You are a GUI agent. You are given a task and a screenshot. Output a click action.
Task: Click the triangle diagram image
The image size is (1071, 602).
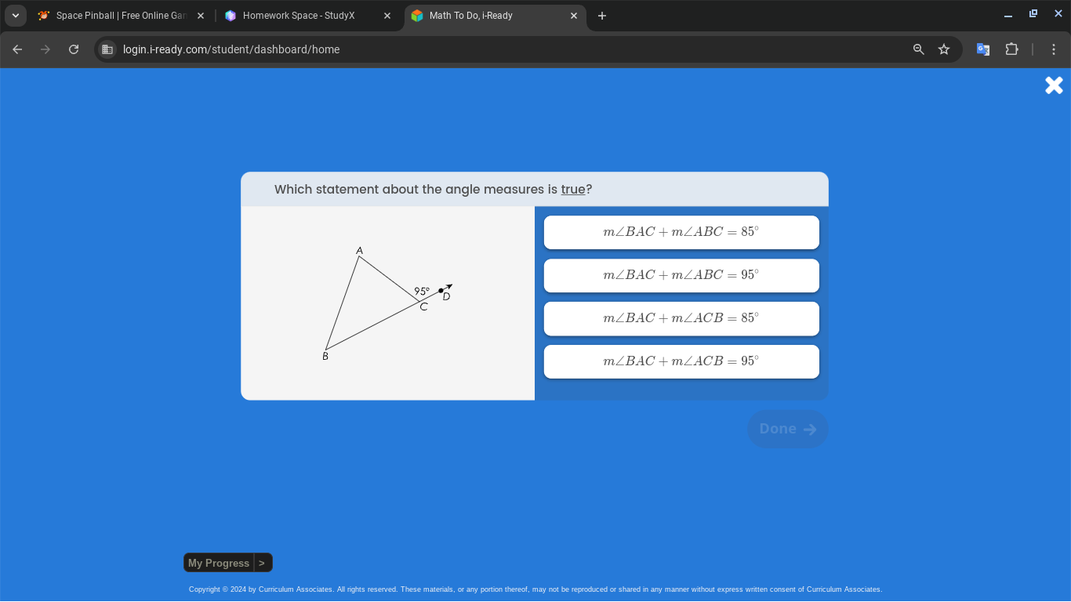388,303
